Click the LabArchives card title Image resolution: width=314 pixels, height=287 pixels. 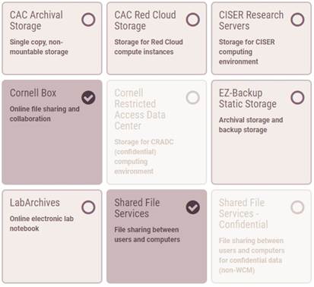point(35,203)
